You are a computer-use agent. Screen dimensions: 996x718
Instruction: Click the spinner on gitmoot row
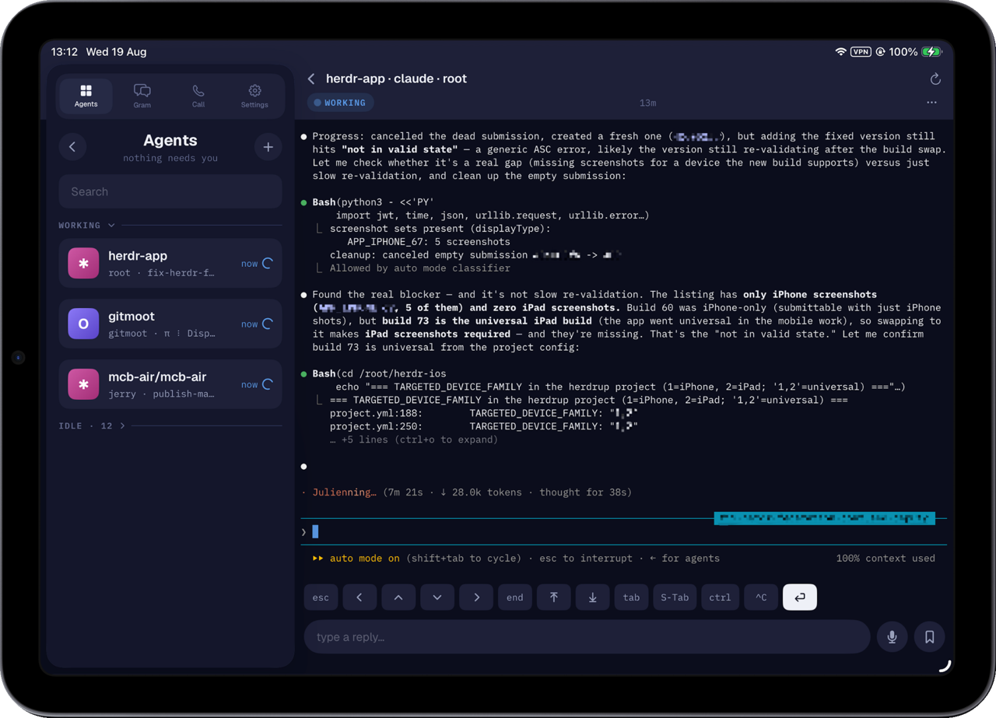pyautogui.click(x=268, y=324)
